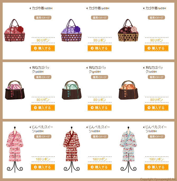Viewport: 177px width, 181px height.
Task: Show 着用イメージ for じんべえ/スイーツ/rd09H
Action: point(99,136)
